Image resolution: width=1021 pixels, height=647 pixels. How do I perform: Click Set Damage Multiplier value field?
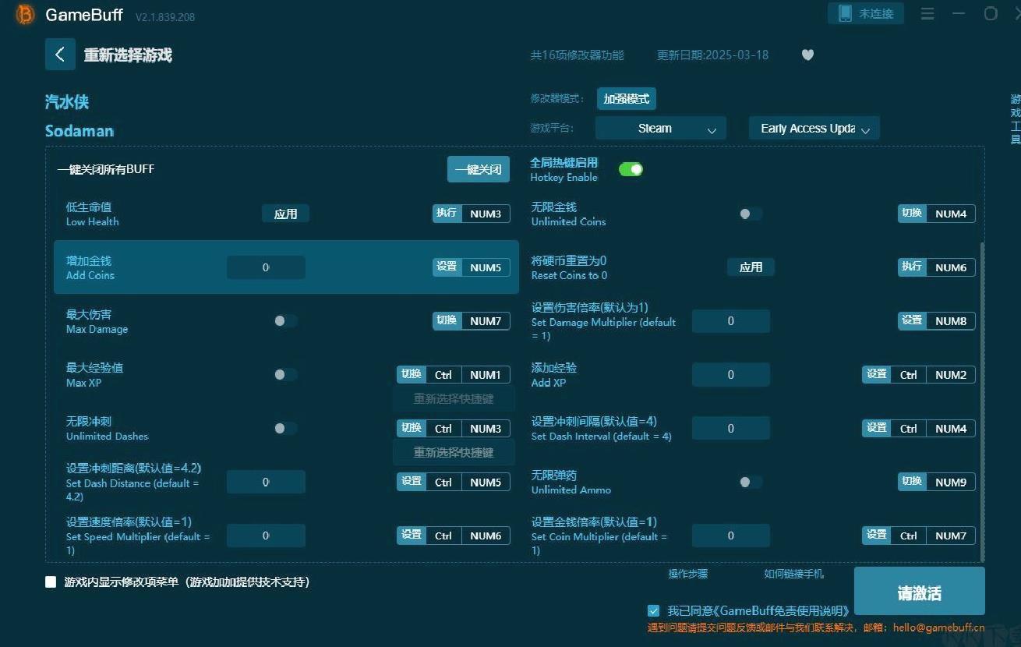730,321
